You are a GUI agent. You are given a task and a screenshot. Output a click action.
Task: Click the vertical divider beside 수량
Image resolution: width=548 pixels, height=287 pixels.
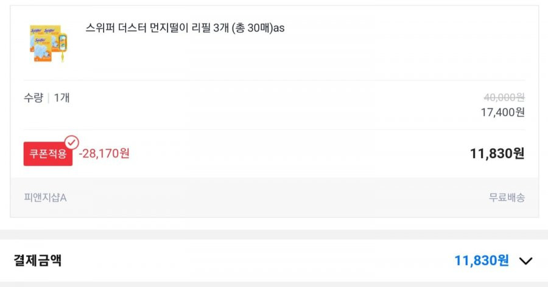(48, 98)
